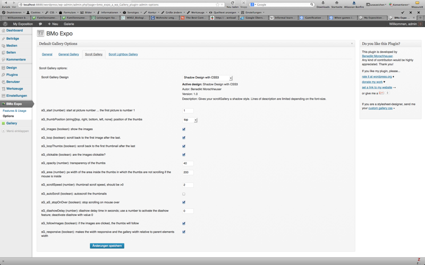Image resolution: width=425 pixels, height=265 pixels.
Task: Switch to the Scroll Lightbox Gallery tab
Action: click(x=123, y=54)
